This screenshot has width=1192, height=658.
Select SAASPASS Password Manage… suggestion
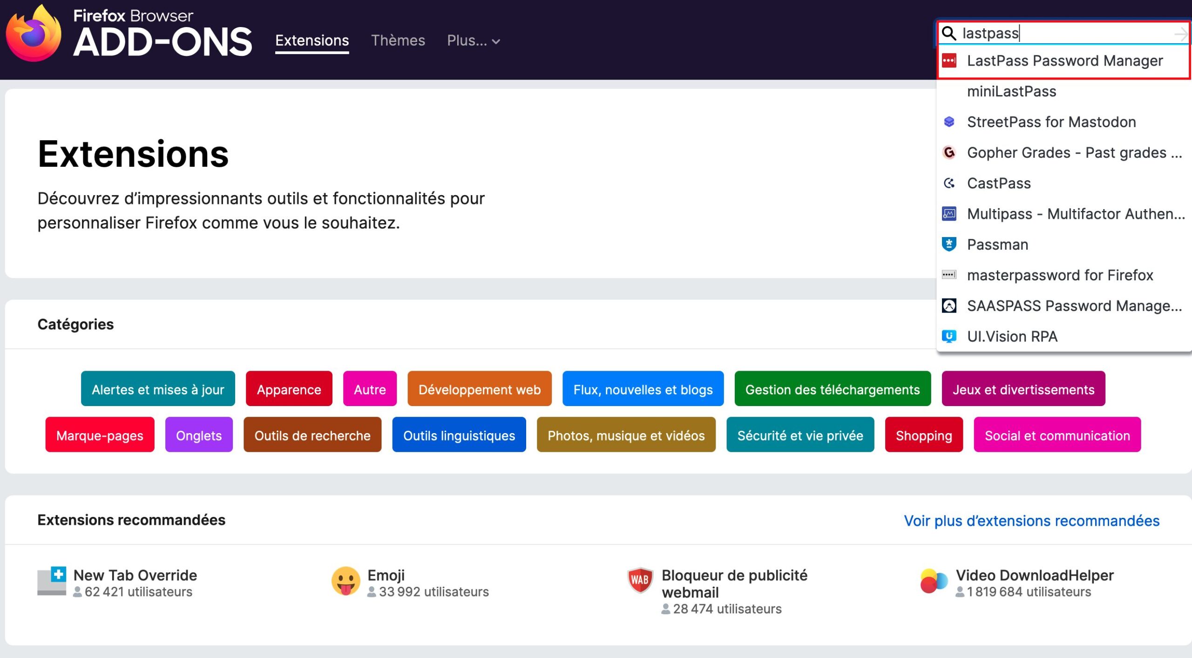tap(1063, 306)
